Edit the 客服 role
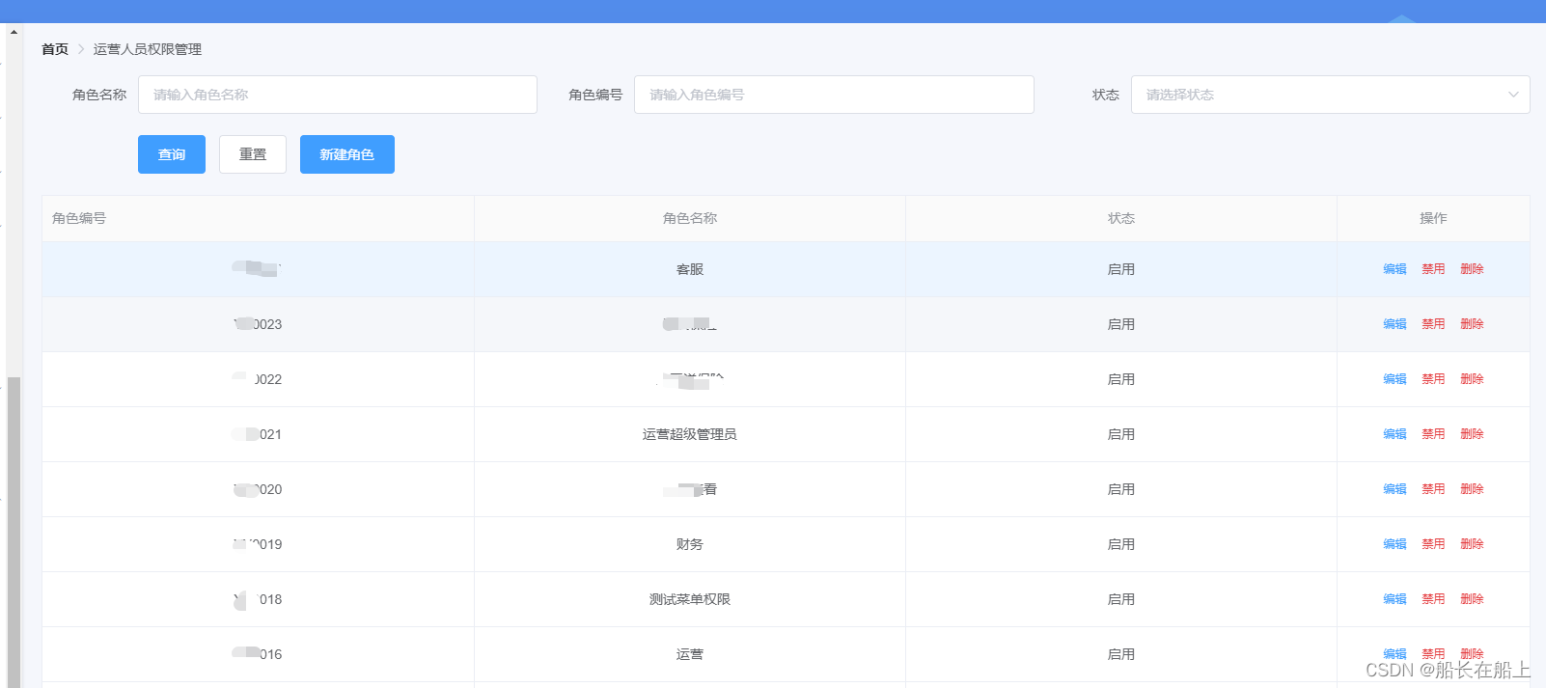This screenshot has height=688, width=1546. (x=1394, y=269)
